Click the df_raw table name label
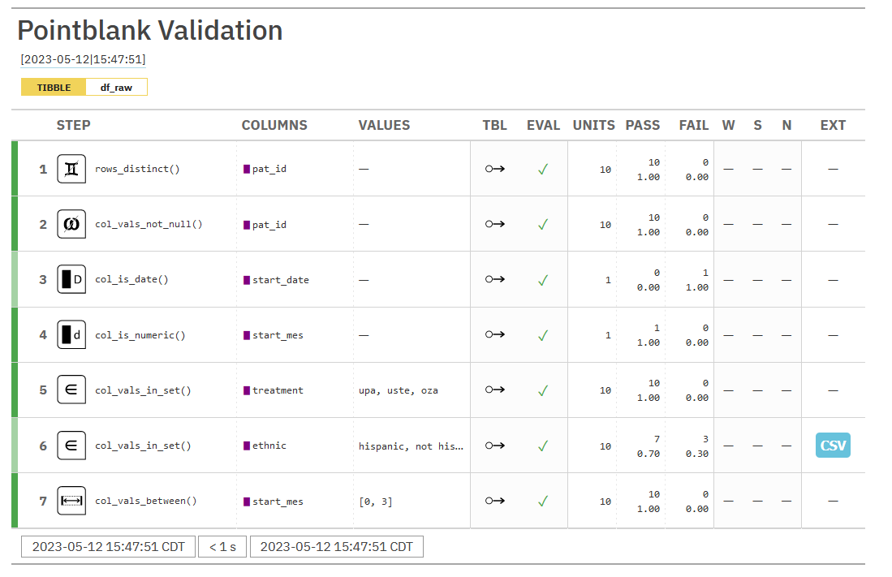This screenshot has width=892, height=577. pos(116,88)
